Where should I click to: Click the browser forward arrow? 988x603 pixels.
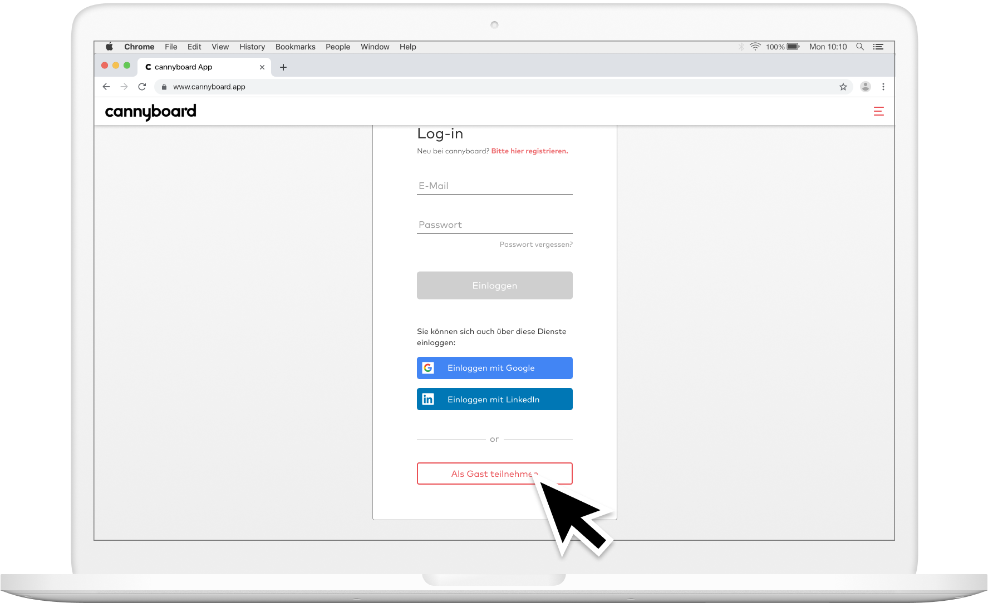point(124,87)
